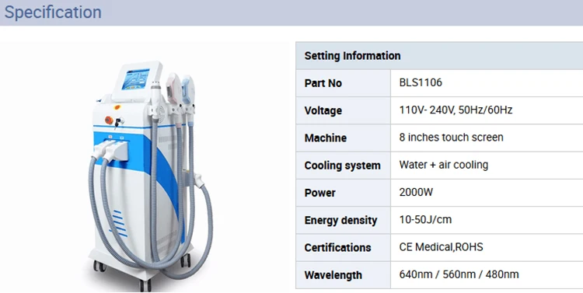The height and width of the screenshot is (293, 583).
Task: Click the Voltage row label
Action: [323, 110]
